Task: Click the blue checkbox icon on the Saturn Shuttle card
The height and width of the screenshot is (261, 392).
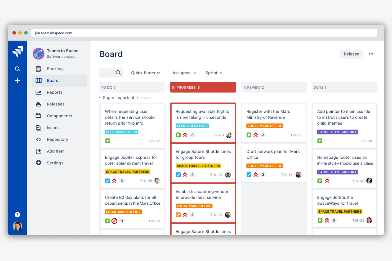Action: [178, 175]
